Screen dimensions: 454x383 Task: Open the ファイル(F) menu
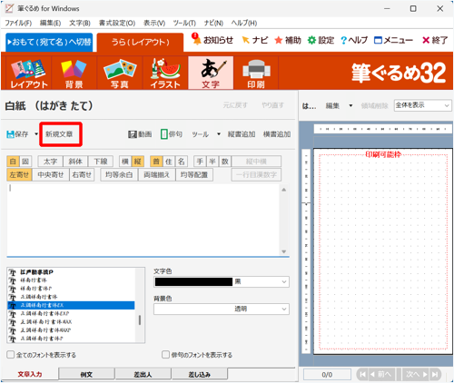pos(18,23)
